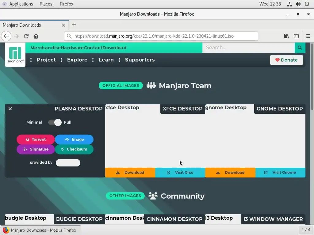314x235 pixels.
Task: Click the Signature button
Action: 36,149
